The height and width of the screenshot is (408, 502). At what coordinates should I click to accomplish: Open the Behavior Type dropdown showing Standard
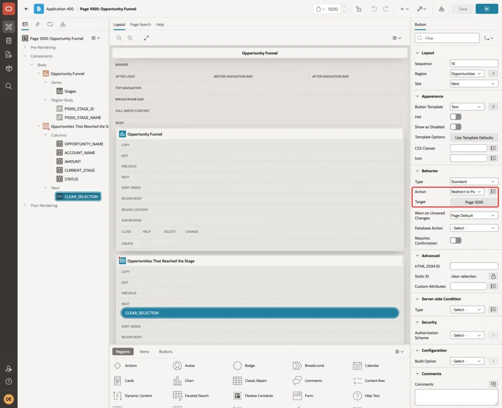point(474,181)
